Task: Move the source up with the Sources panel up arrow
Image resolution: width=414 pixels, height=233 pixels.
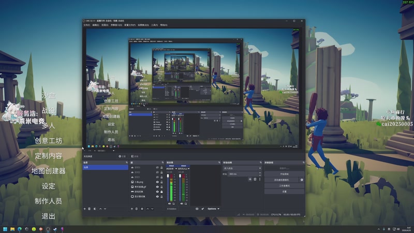Action: (147, 209)
